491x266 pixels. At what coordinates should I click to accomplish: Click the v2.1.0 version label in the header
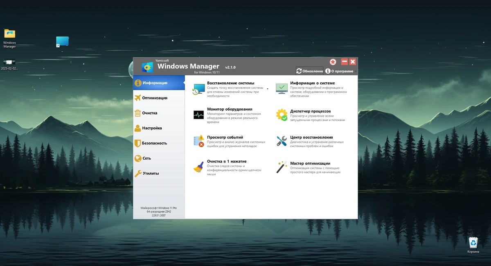click(x=230, y=67)
